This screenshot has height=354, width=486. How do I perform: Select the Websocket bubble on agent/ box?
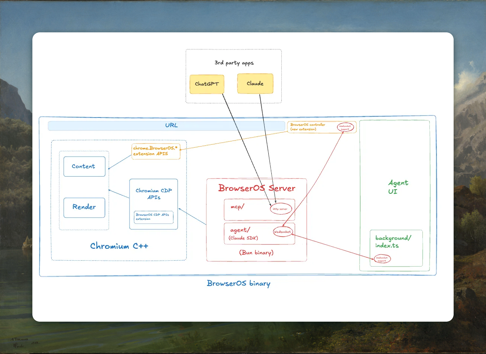pos(283,231)
